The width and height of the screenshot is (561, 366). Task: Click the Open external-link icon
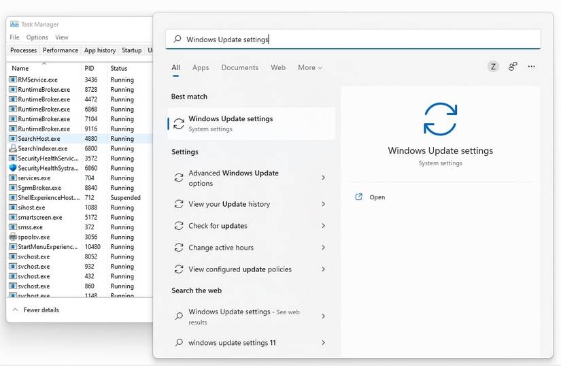(358, 197)
